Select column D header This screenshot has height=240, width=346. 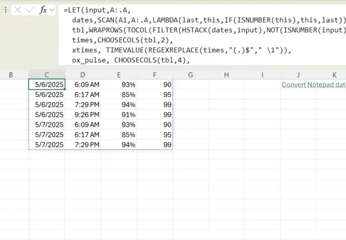[x=83, y=75]
